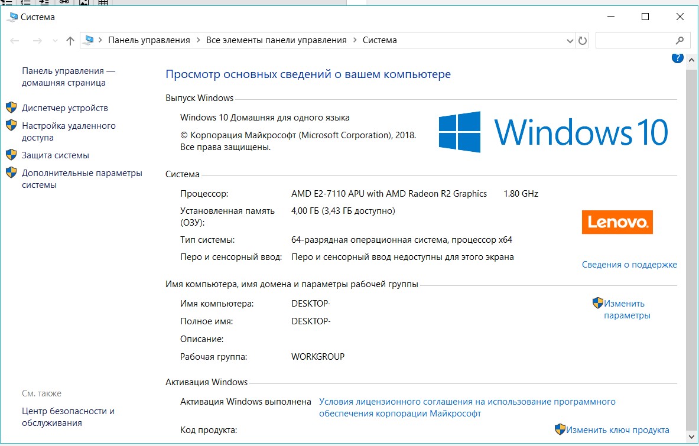Close the Система window

point(680,17)
